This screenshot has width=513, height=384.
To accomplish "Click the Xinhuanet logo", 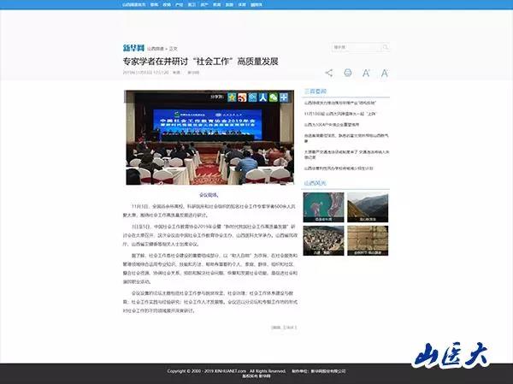I will tap(132, 47).
